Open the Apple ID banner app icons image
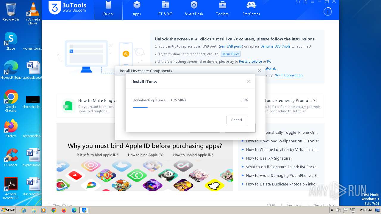Screen dimensions: 381x214 pos(145,175)
